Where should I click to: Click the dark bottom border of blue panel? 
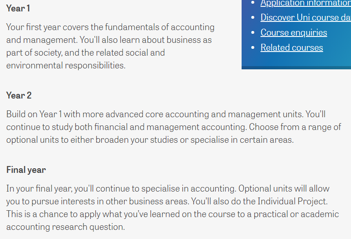(x=296, y=68)
